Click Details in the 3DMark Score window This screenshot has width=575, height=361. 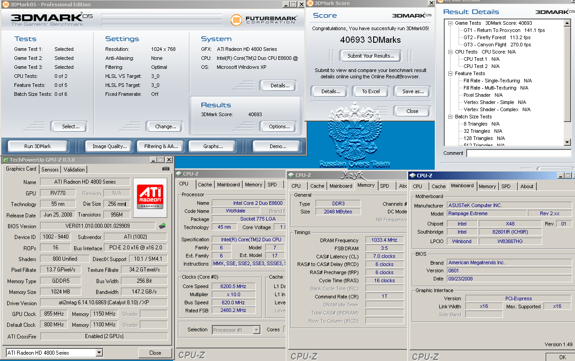330,91
